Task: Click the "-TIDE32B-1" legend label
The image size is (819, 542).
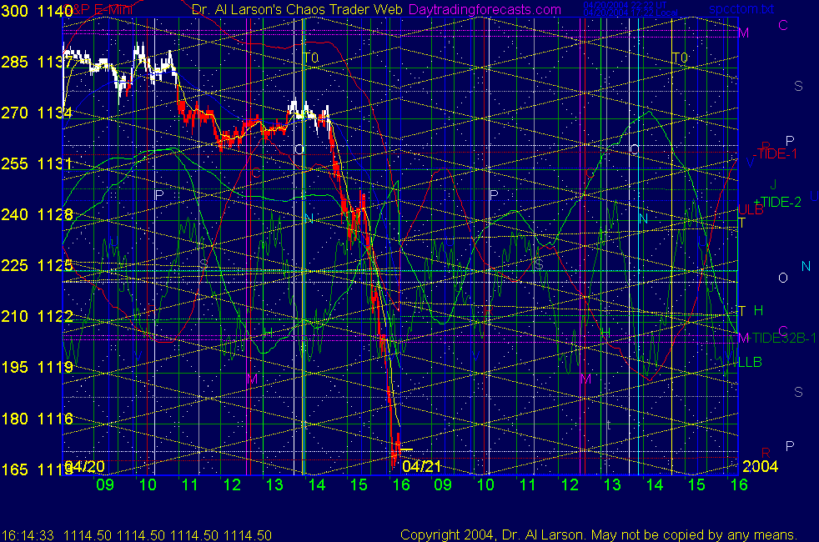Action: coord(781,339)
